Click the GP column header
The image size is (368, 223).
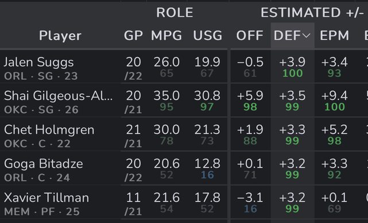point(133,36)
